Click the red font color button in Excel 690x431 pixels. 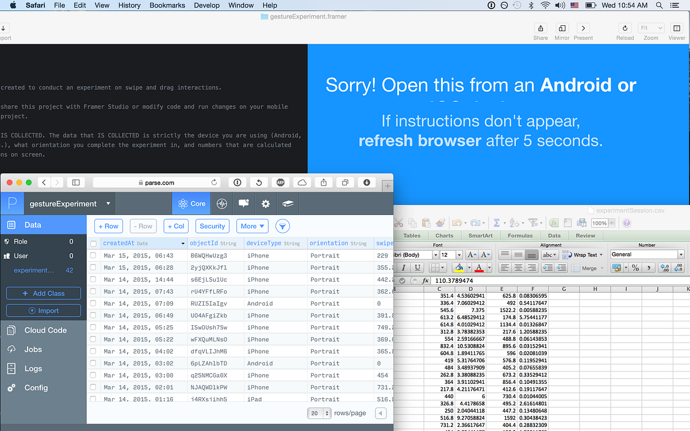[x=480, y=268]
